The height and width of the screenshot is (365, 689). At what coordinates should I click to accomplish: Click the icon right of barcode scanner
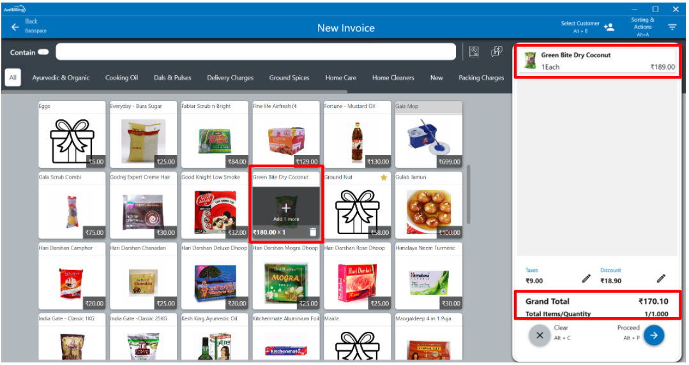496,52
